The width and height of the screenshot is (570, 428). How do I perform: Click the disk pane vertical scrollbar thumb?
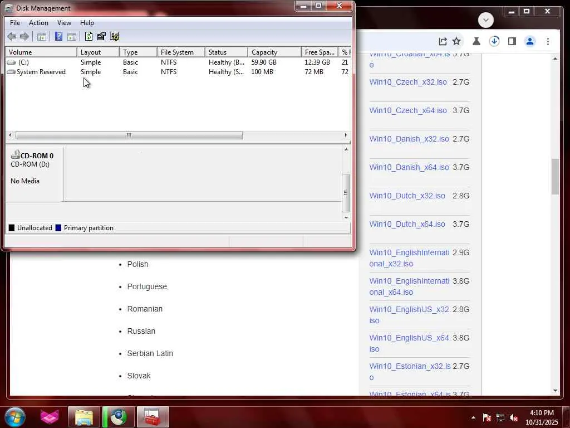[x=346, y=193]
